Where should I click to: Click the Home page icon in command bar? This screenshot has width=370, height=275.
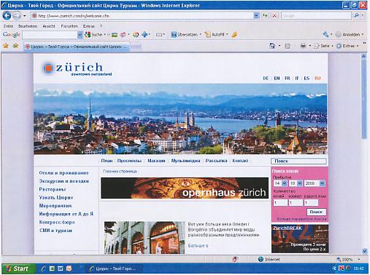point(272,46)
